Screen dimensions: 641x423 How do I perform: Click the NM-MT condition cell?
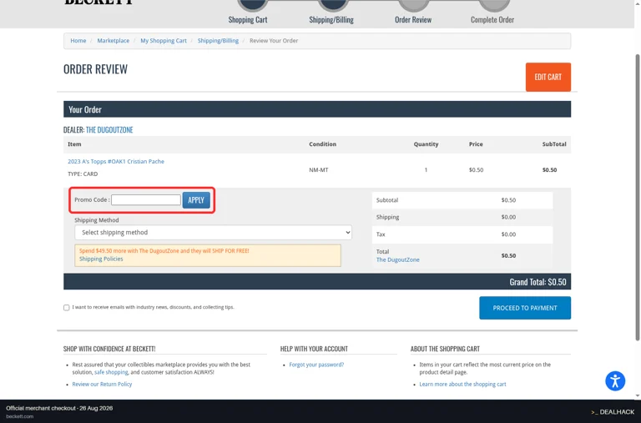[319, 169]
